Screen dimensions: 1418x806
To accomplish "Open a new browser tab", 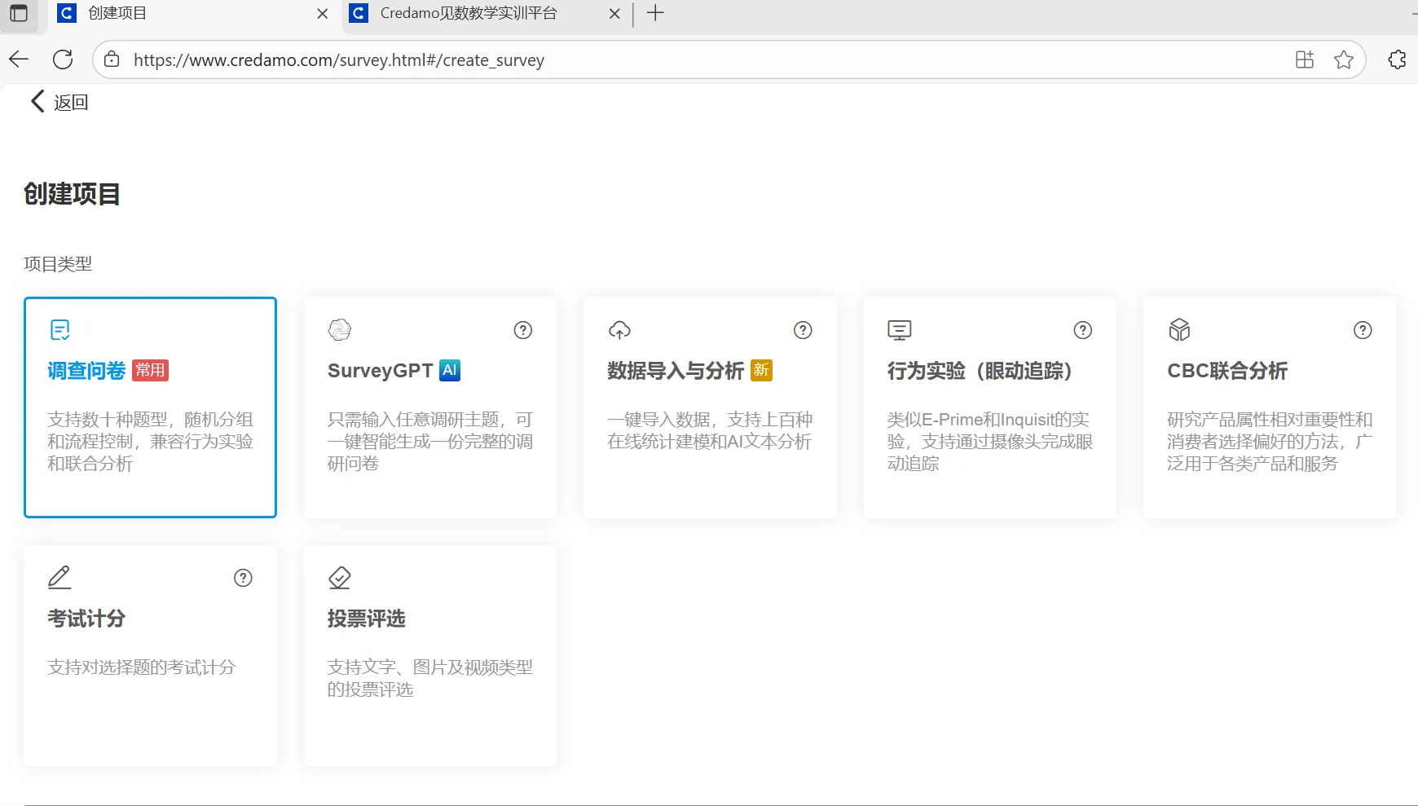I will (x=656, y=13).
